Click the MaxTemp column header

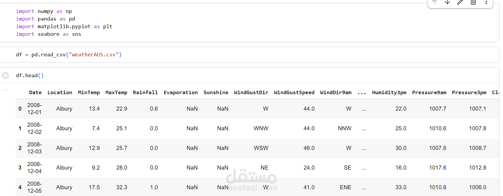click(x=116, y=92)
